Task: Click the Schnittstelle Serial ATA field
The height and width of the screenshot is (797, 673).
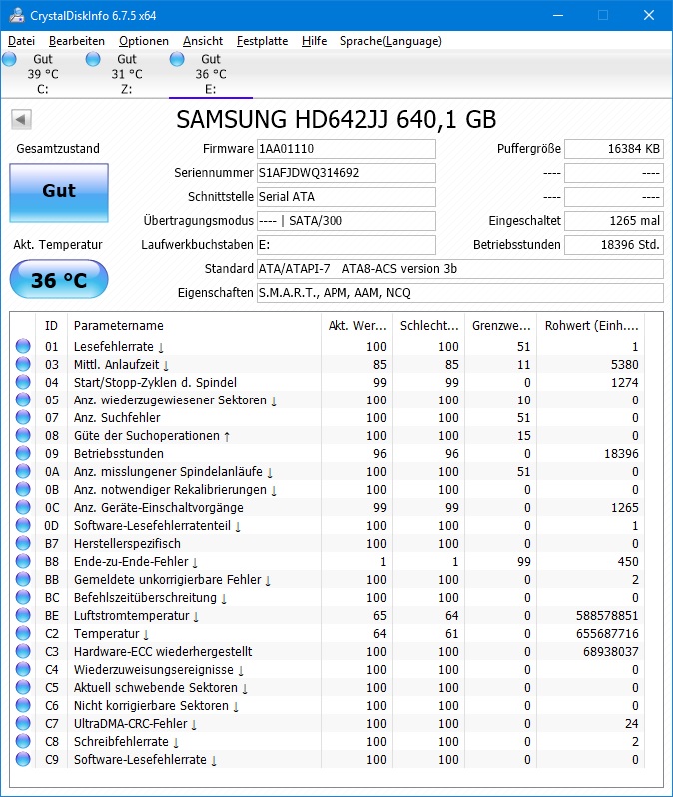Action: 346,196
